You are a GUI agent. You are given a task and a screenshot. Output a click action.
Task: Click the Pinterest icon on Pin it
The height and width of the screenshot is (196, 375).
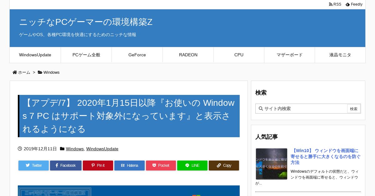pyautogui.click(x=93, y=166)
